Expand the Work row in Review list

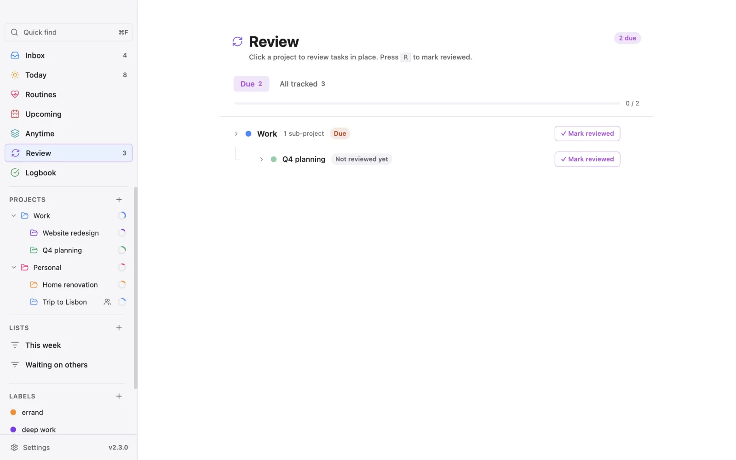point(236,134)
